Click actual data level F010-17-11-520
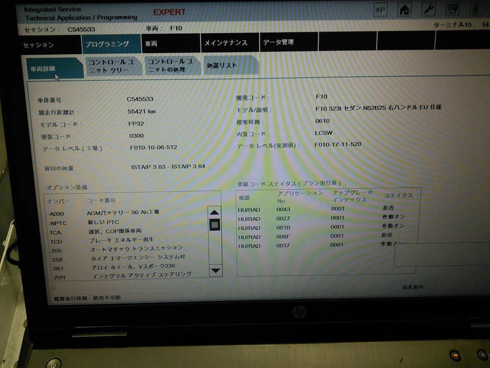Viewport: 490px width, 368px height. (338, 144)
